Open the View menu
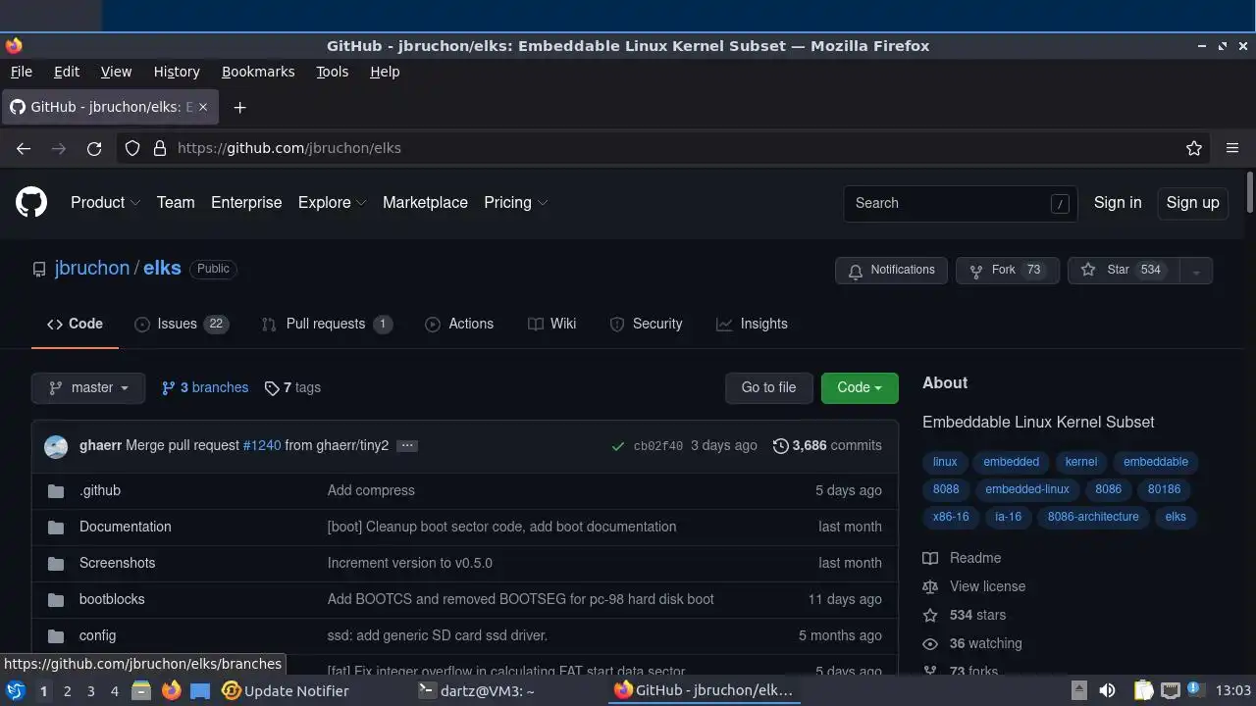Viewport: 1256px width, 706px height. pos(116,72)
